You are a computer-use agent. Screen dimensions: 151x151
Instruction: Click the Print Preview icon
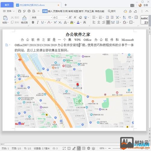[x=34, y=11]
